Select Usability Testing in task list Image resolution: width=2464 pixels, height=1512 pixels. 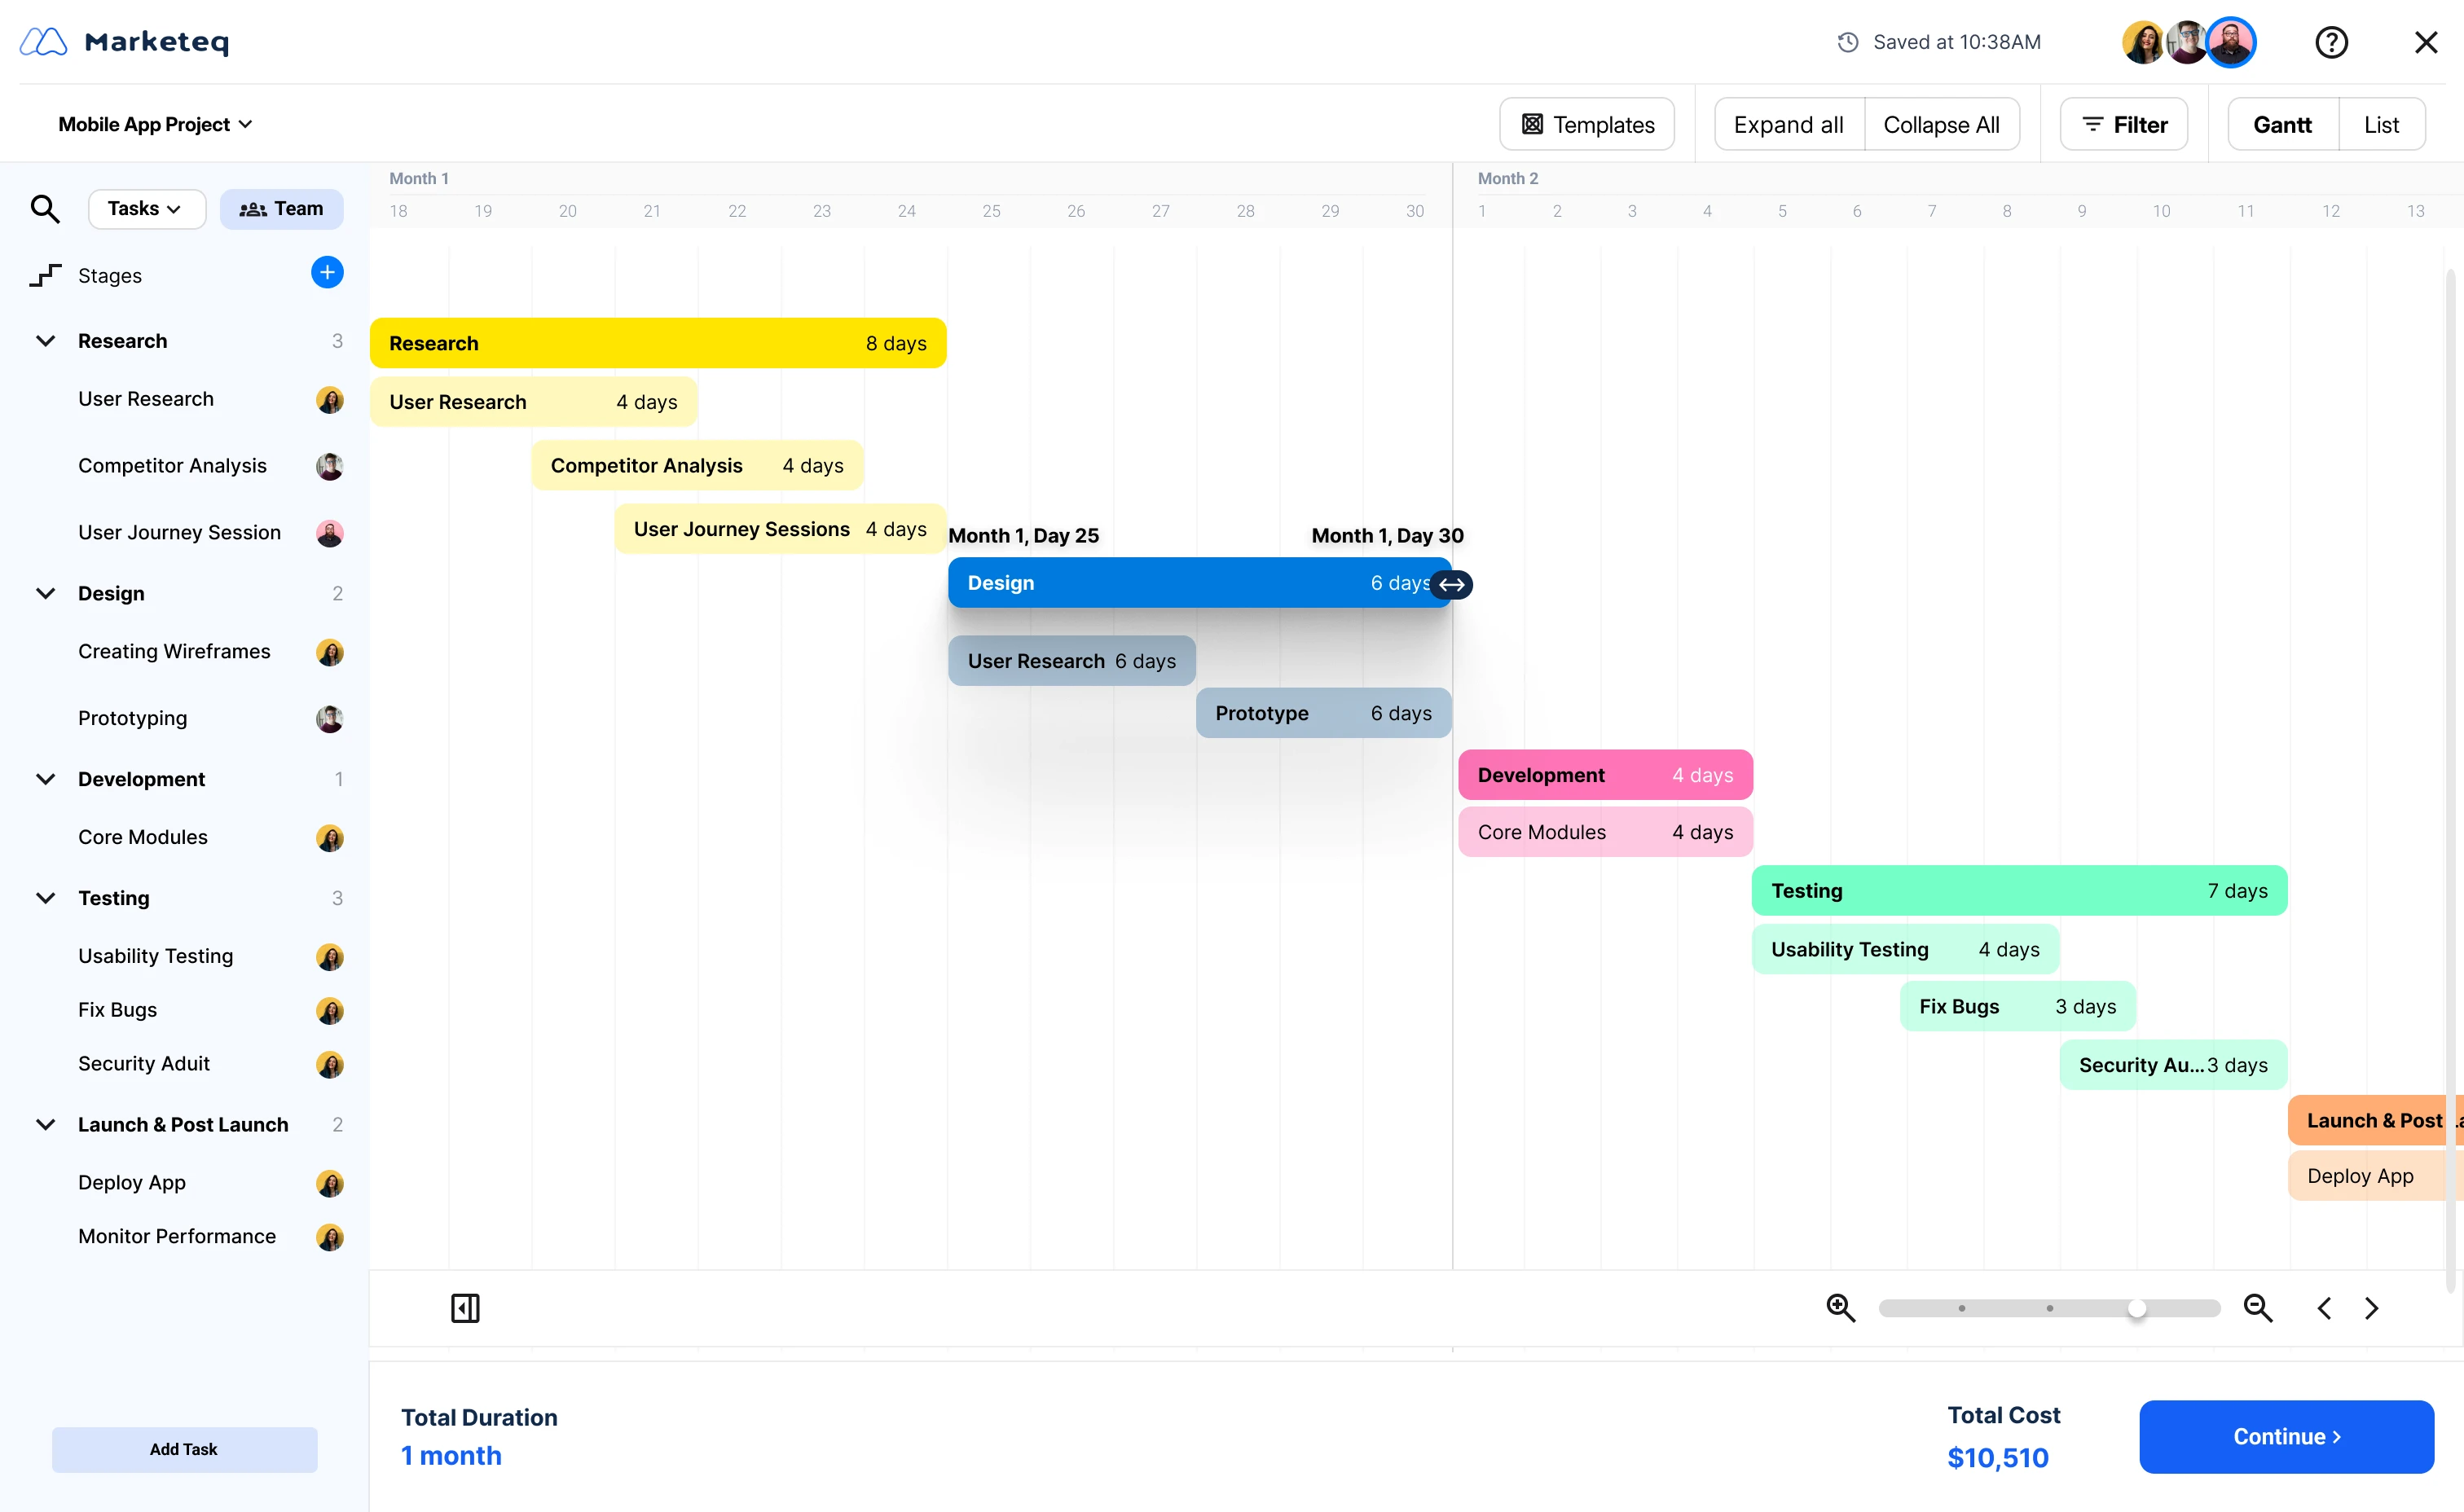pos(155,956)
